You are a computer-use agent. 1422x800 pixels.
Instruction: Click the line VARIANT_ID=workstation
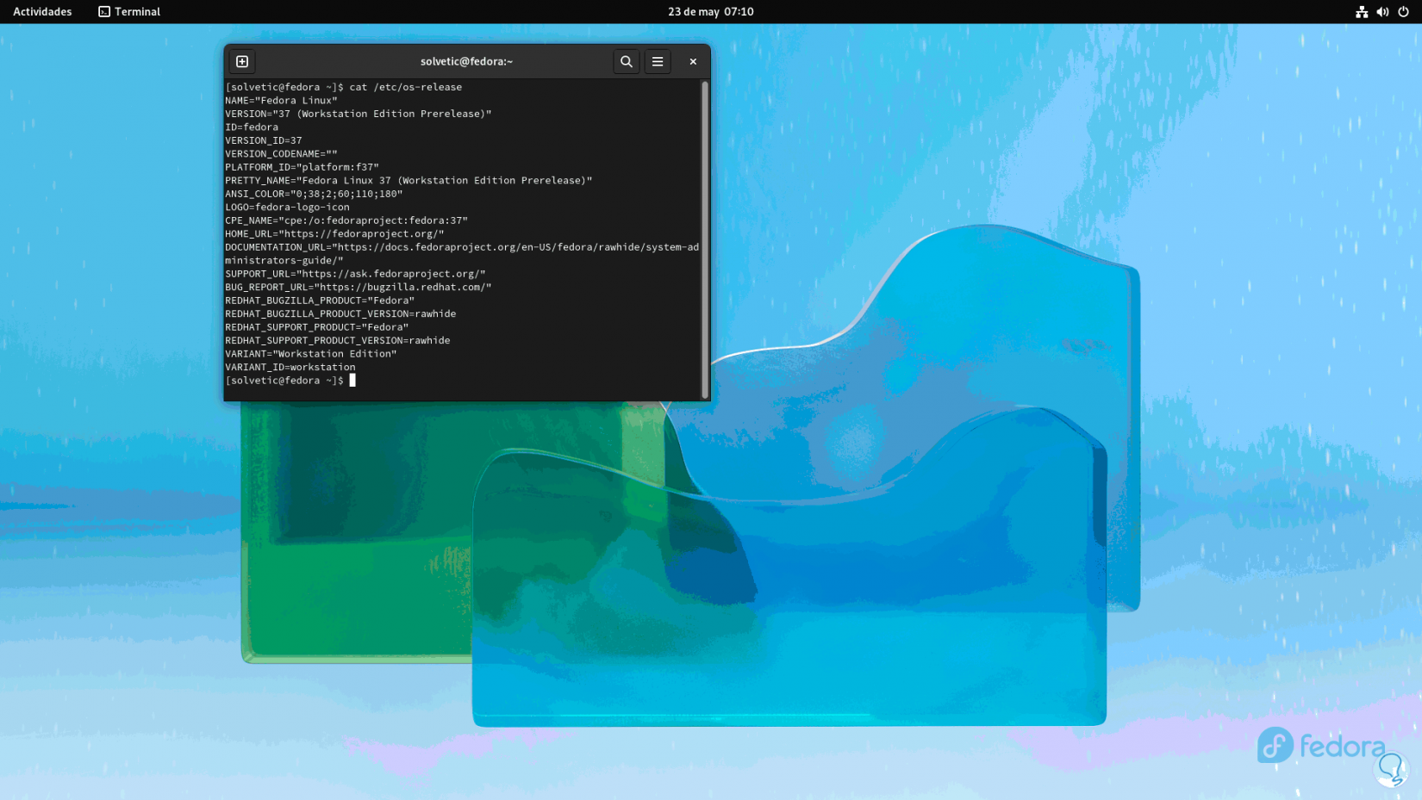pos(290,367)
